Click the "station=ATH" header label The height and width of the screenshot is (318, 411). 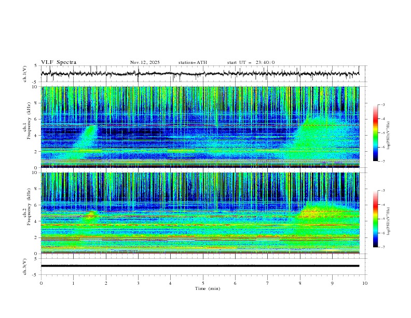tap(193, 62)
